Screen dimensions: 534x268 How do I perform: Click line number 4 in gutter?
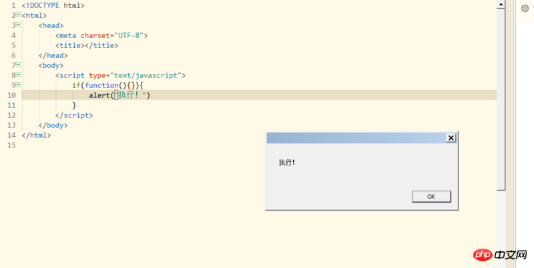click(13, 35)
